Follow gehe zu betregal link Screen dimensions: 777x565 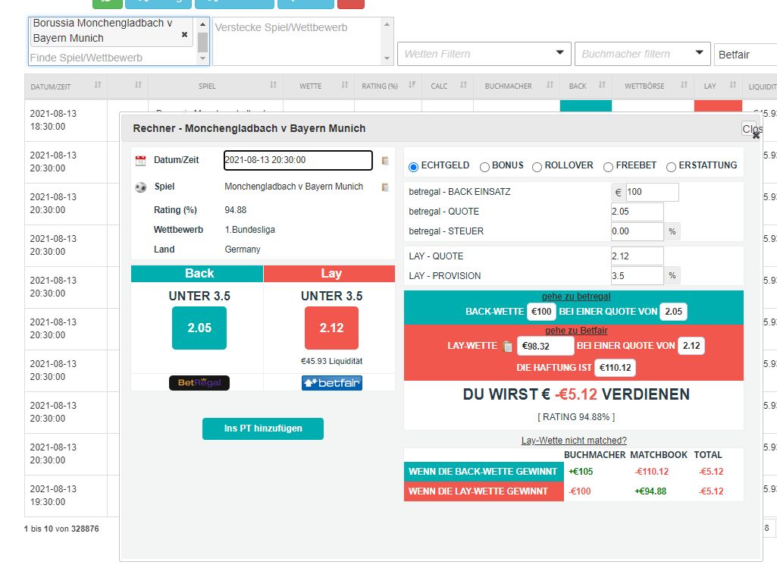tap(576, 297)
